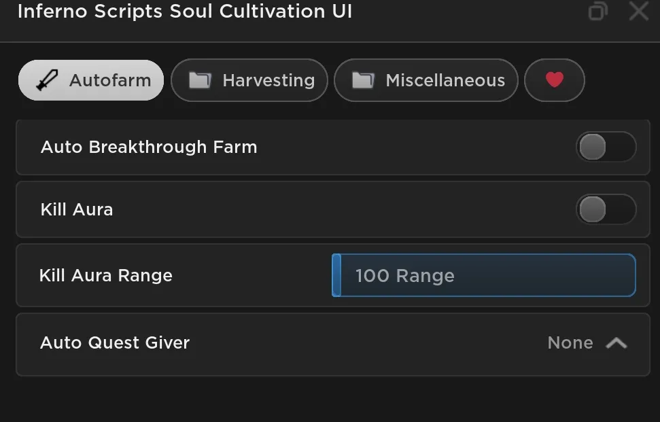Click inside the 100 Range slider bar
This screenshot has width=660, height=422.
click(x=484, y=275)
